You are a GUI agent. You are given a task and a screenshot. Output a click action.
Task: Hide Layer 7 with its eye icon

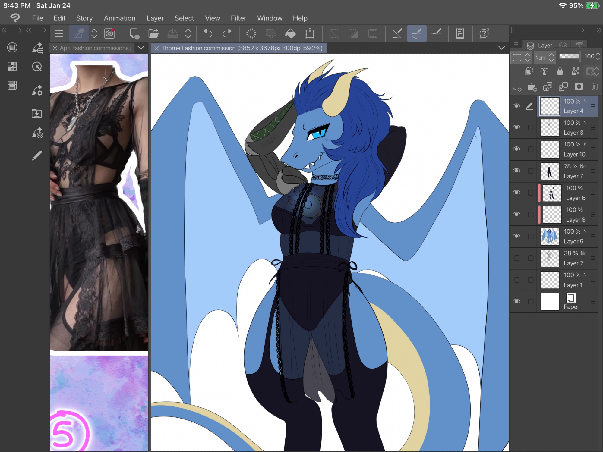click(x=516, y=171)
